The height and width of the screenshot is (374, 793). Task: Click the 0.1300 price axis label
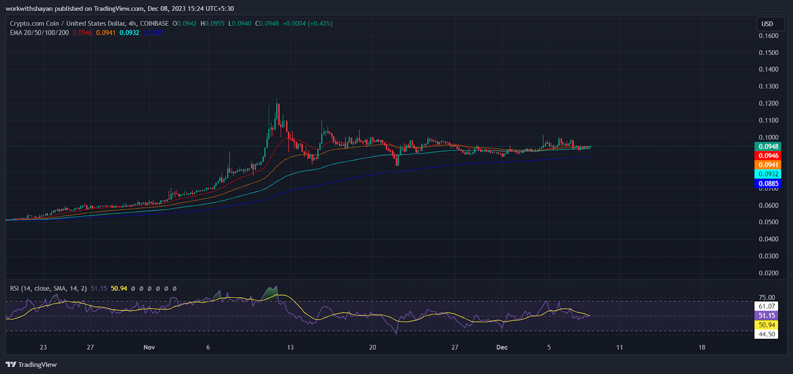768,86
